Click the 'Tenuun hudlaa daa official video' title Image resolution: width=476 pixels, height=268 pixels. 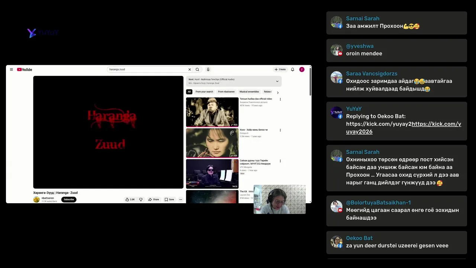tap(256, 99)
